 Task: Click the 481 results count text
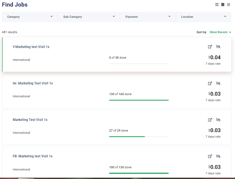click(9, 32)
